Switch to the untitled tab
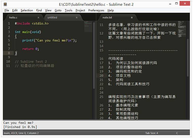The image size is (193, 138). [62, 18]
